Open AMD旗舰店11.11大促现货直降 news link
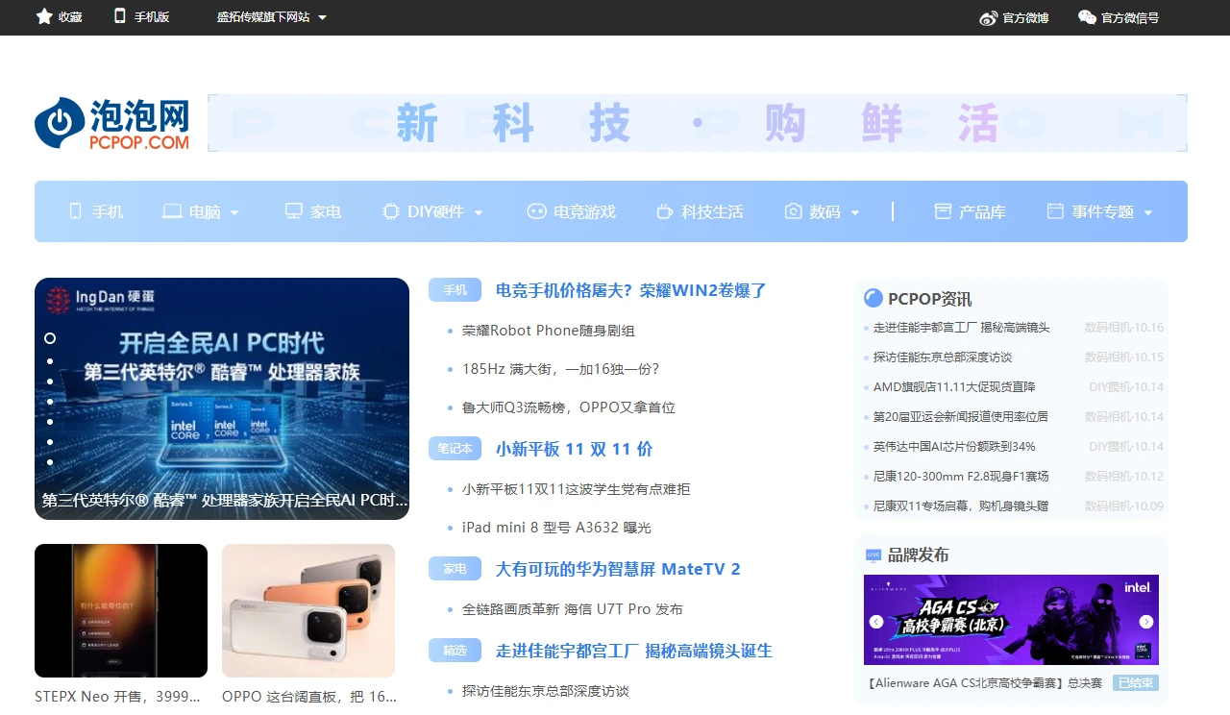The width and height of the screenshot is (1230, 715). 954,387
